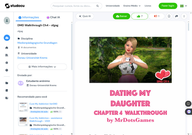Click the info panel scroll-down arrow
This screenshot has width=192, height=135.
pos(72,134)
